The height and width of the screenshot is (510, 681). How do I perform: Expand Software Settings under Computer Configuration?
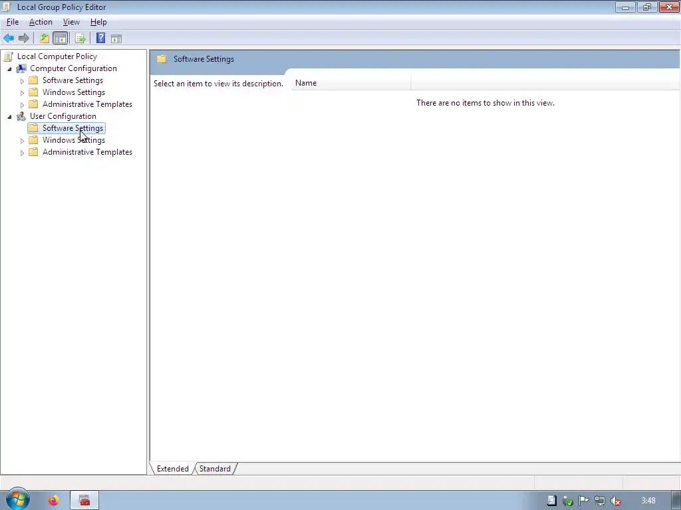click(22, 81)
